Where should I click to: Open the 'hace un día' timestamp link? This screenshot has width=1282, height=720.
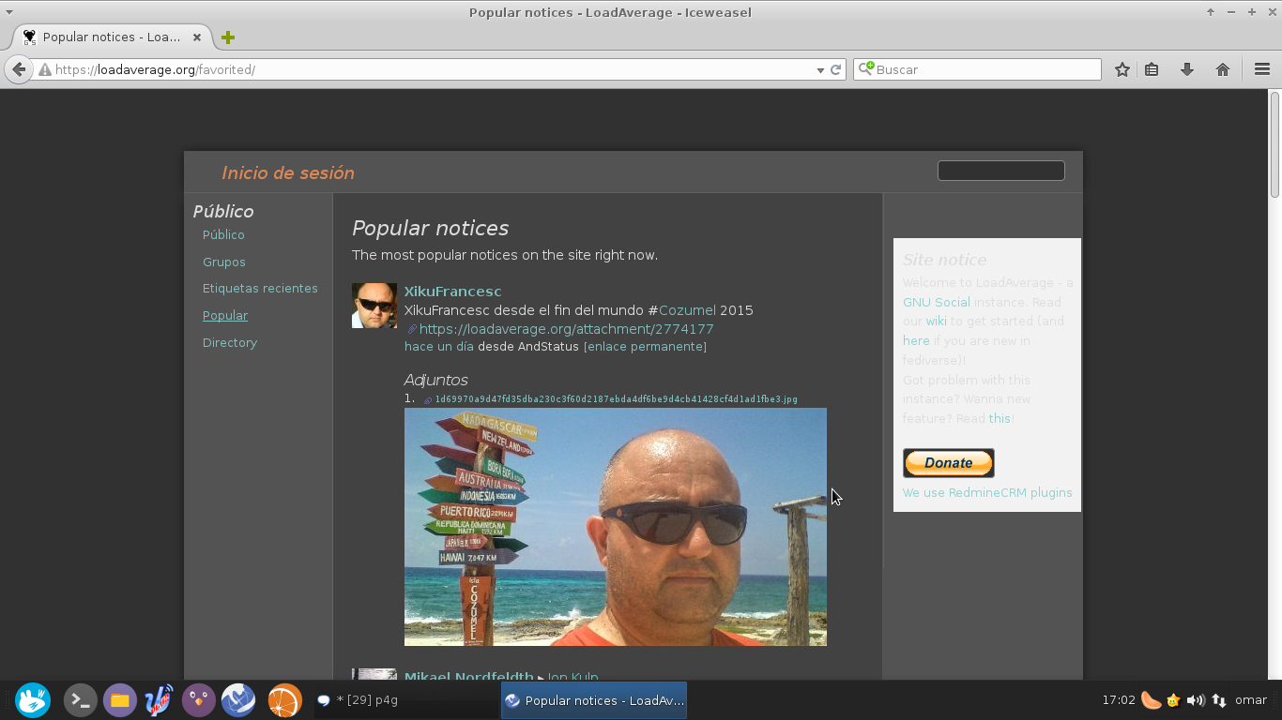click(439, 347)
